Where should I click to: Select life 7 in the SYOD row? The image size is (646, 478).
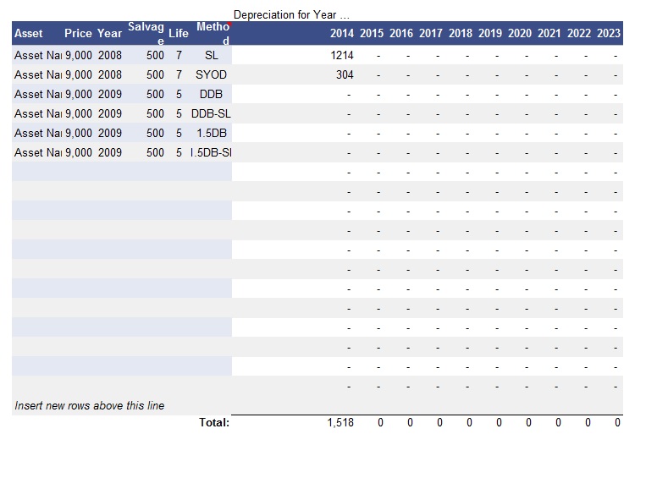pyautogui.click(x=179, y=75)
